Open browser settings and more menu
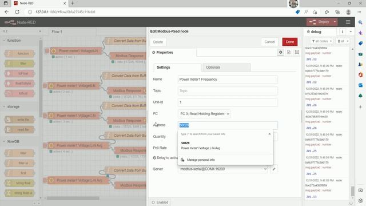 (359, 11)
